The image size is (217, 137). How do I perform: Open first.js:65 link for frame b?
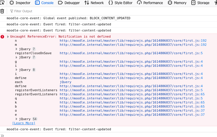point(132,107)
